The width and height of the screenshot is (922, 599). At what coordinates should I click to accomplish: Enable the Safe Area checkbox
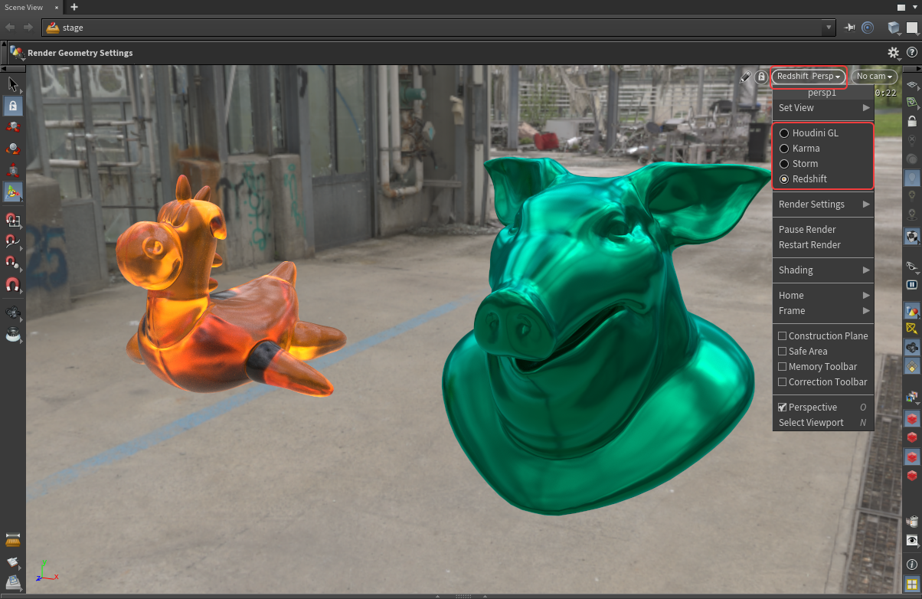click(783, 352)
